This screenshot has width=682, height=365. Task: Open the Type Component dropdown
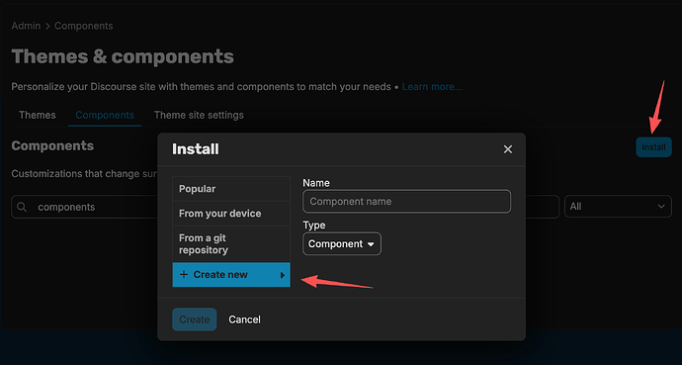click(342, 244)
